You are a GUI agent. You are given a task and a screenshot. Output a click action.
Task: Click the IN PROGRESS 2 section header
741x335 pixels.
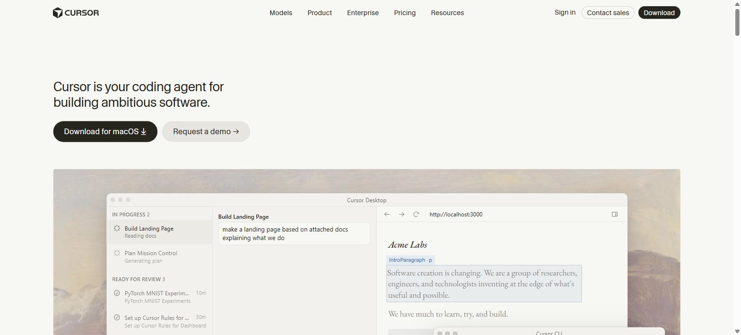(x=131, y=215)
